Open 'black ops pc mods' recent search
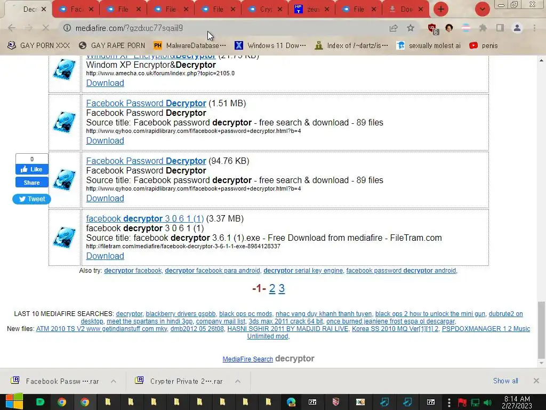The width and height of the screenshot is (546, 410). click(245, 314)
